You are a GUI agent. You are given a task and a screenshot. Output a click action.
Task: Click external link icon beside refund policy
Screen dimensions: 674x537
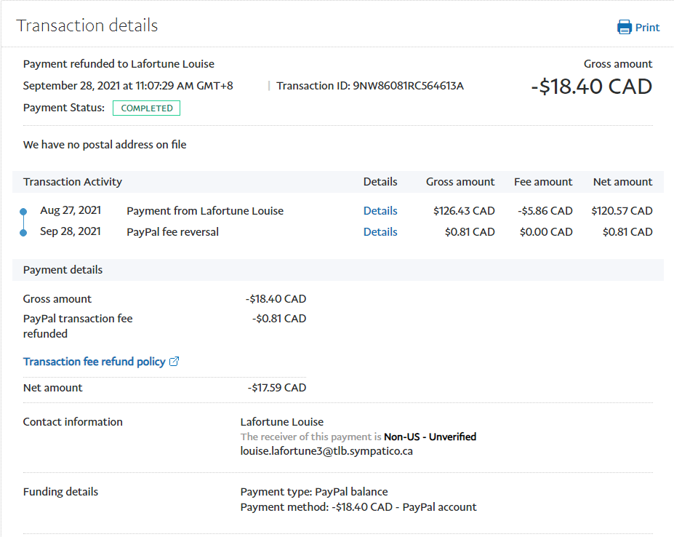pyautogui.click(x=174, y=362)
